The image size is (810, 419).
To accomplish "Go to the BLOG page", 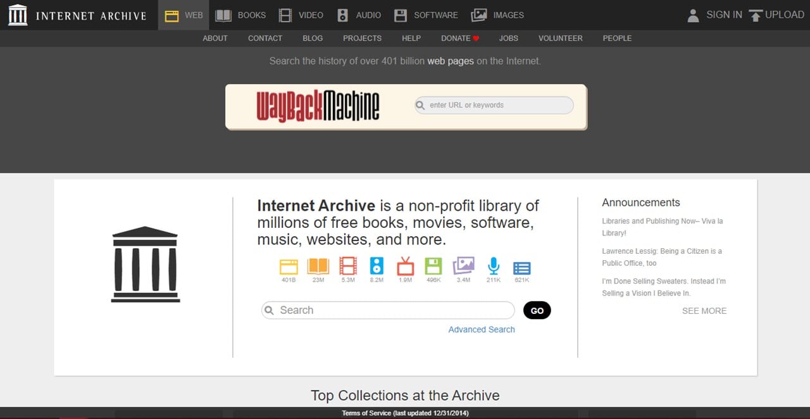I will (x=313, y=38).
